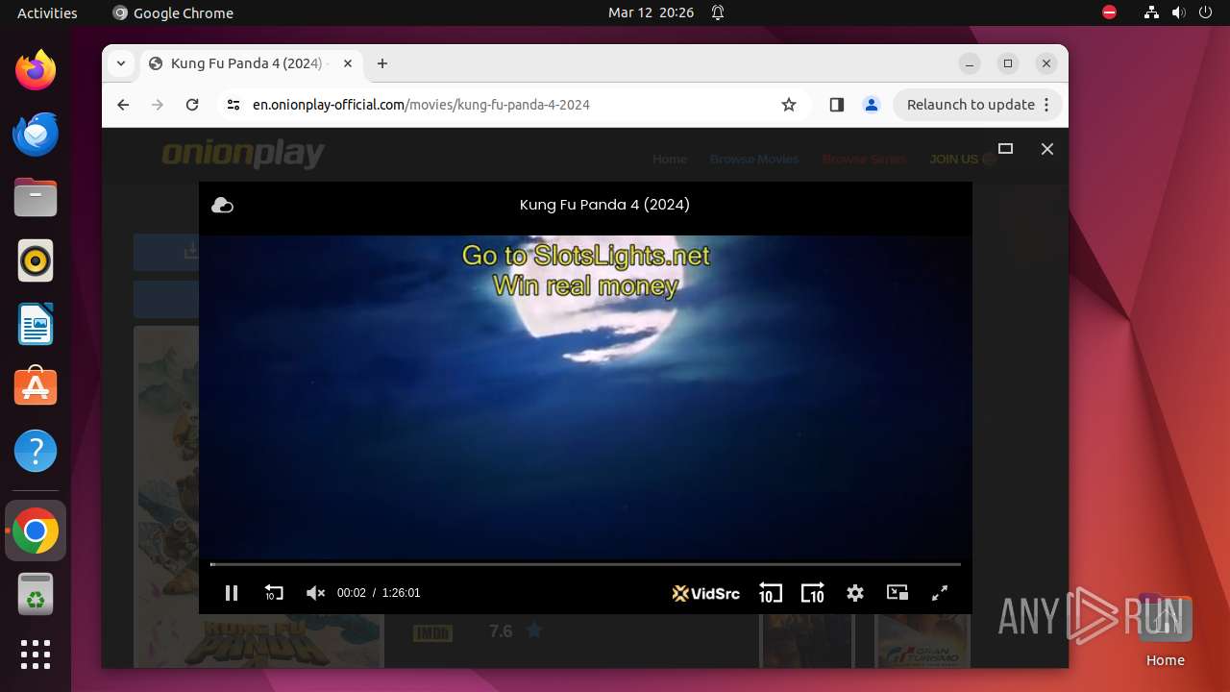Open the Chrome three-dot menu
Screen dimensions: 1230x692
[1047, 105]
